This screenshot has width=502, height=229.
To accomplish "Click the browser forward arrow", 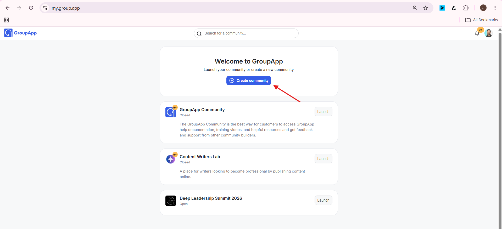I will click(x=19, y=8).
